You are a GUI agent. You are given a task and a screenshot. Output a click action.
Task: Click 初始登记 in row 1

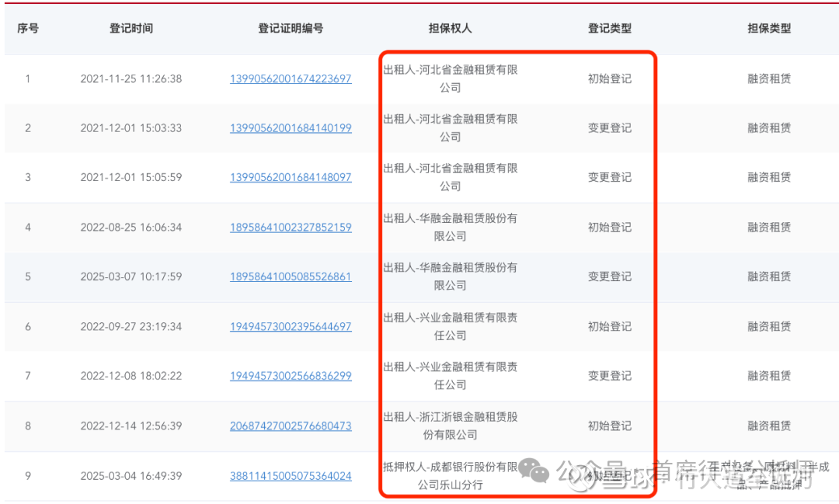[x=610, y=78]
